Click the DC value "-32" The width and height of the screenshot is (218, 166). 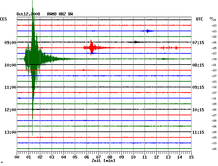(214, 87)
